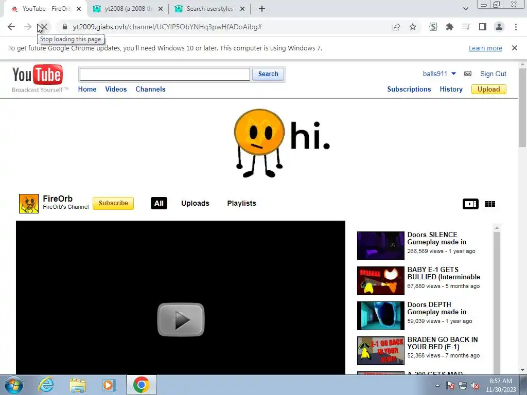
Task: Bookmark this page with star icon
Action: click(413, 27)
